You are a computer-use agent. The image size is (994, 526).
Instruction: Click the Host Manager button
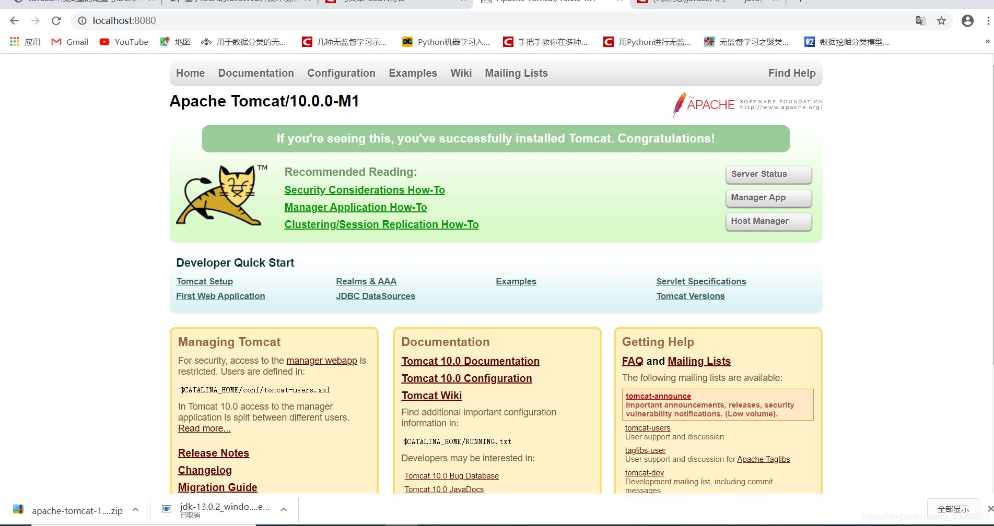pos(768,221)
